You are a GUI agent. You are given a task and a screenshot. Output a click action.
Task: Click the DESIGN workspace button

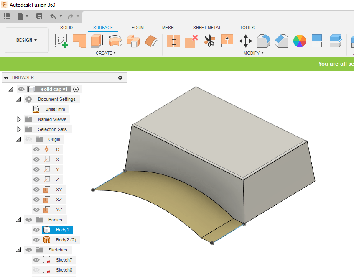tap(26, 40)
